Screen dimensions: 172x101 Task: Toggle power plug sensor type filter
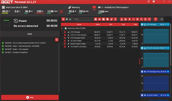(130, 19)
